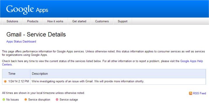This screenshot has height=106, width=209.
Task: Click the orange RSS feed icon
Action: pyautogui.click(x=190, y=93)
